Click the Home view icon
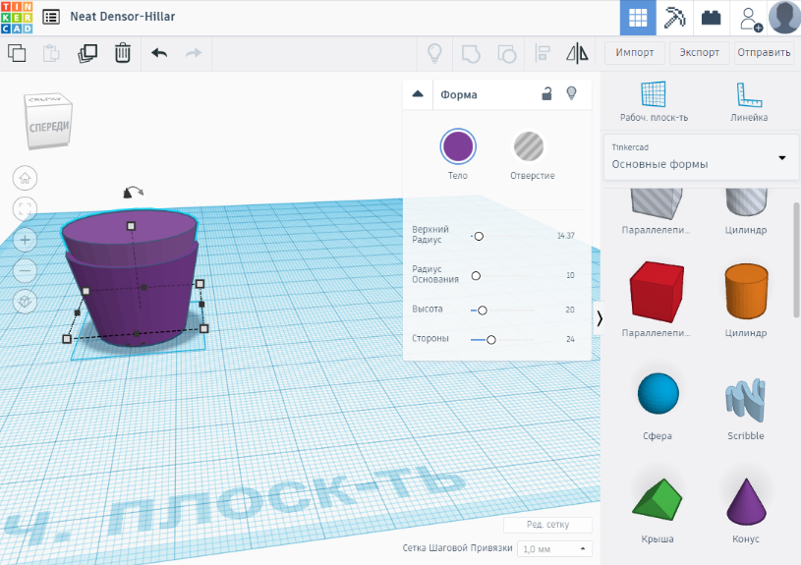Viewport: 801px width, 565px height. click(x=26, y=178)
